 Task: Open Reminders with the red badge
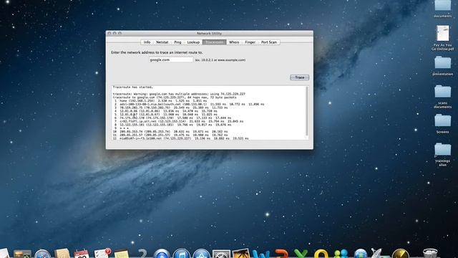click(x=102, y=253)
